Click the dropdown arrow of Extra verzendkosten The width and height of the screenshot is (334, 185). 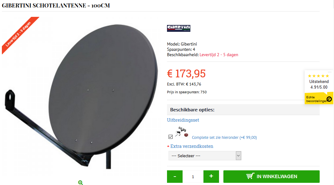pyautogui.click(x=238, y=156)
